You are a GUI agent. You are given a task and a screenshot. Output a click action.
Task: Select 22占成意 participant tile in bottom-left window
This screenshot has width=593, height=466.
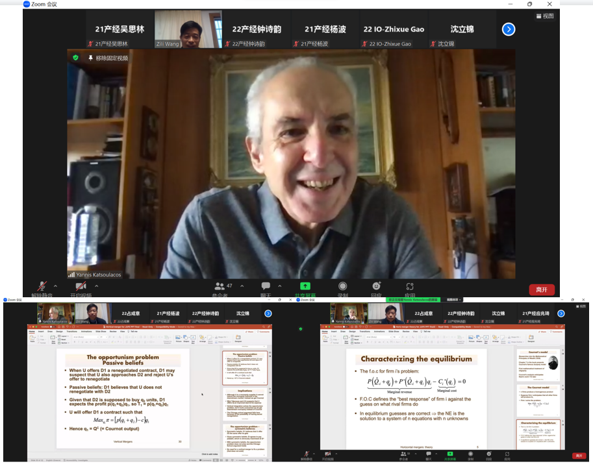tap(131, 313)
